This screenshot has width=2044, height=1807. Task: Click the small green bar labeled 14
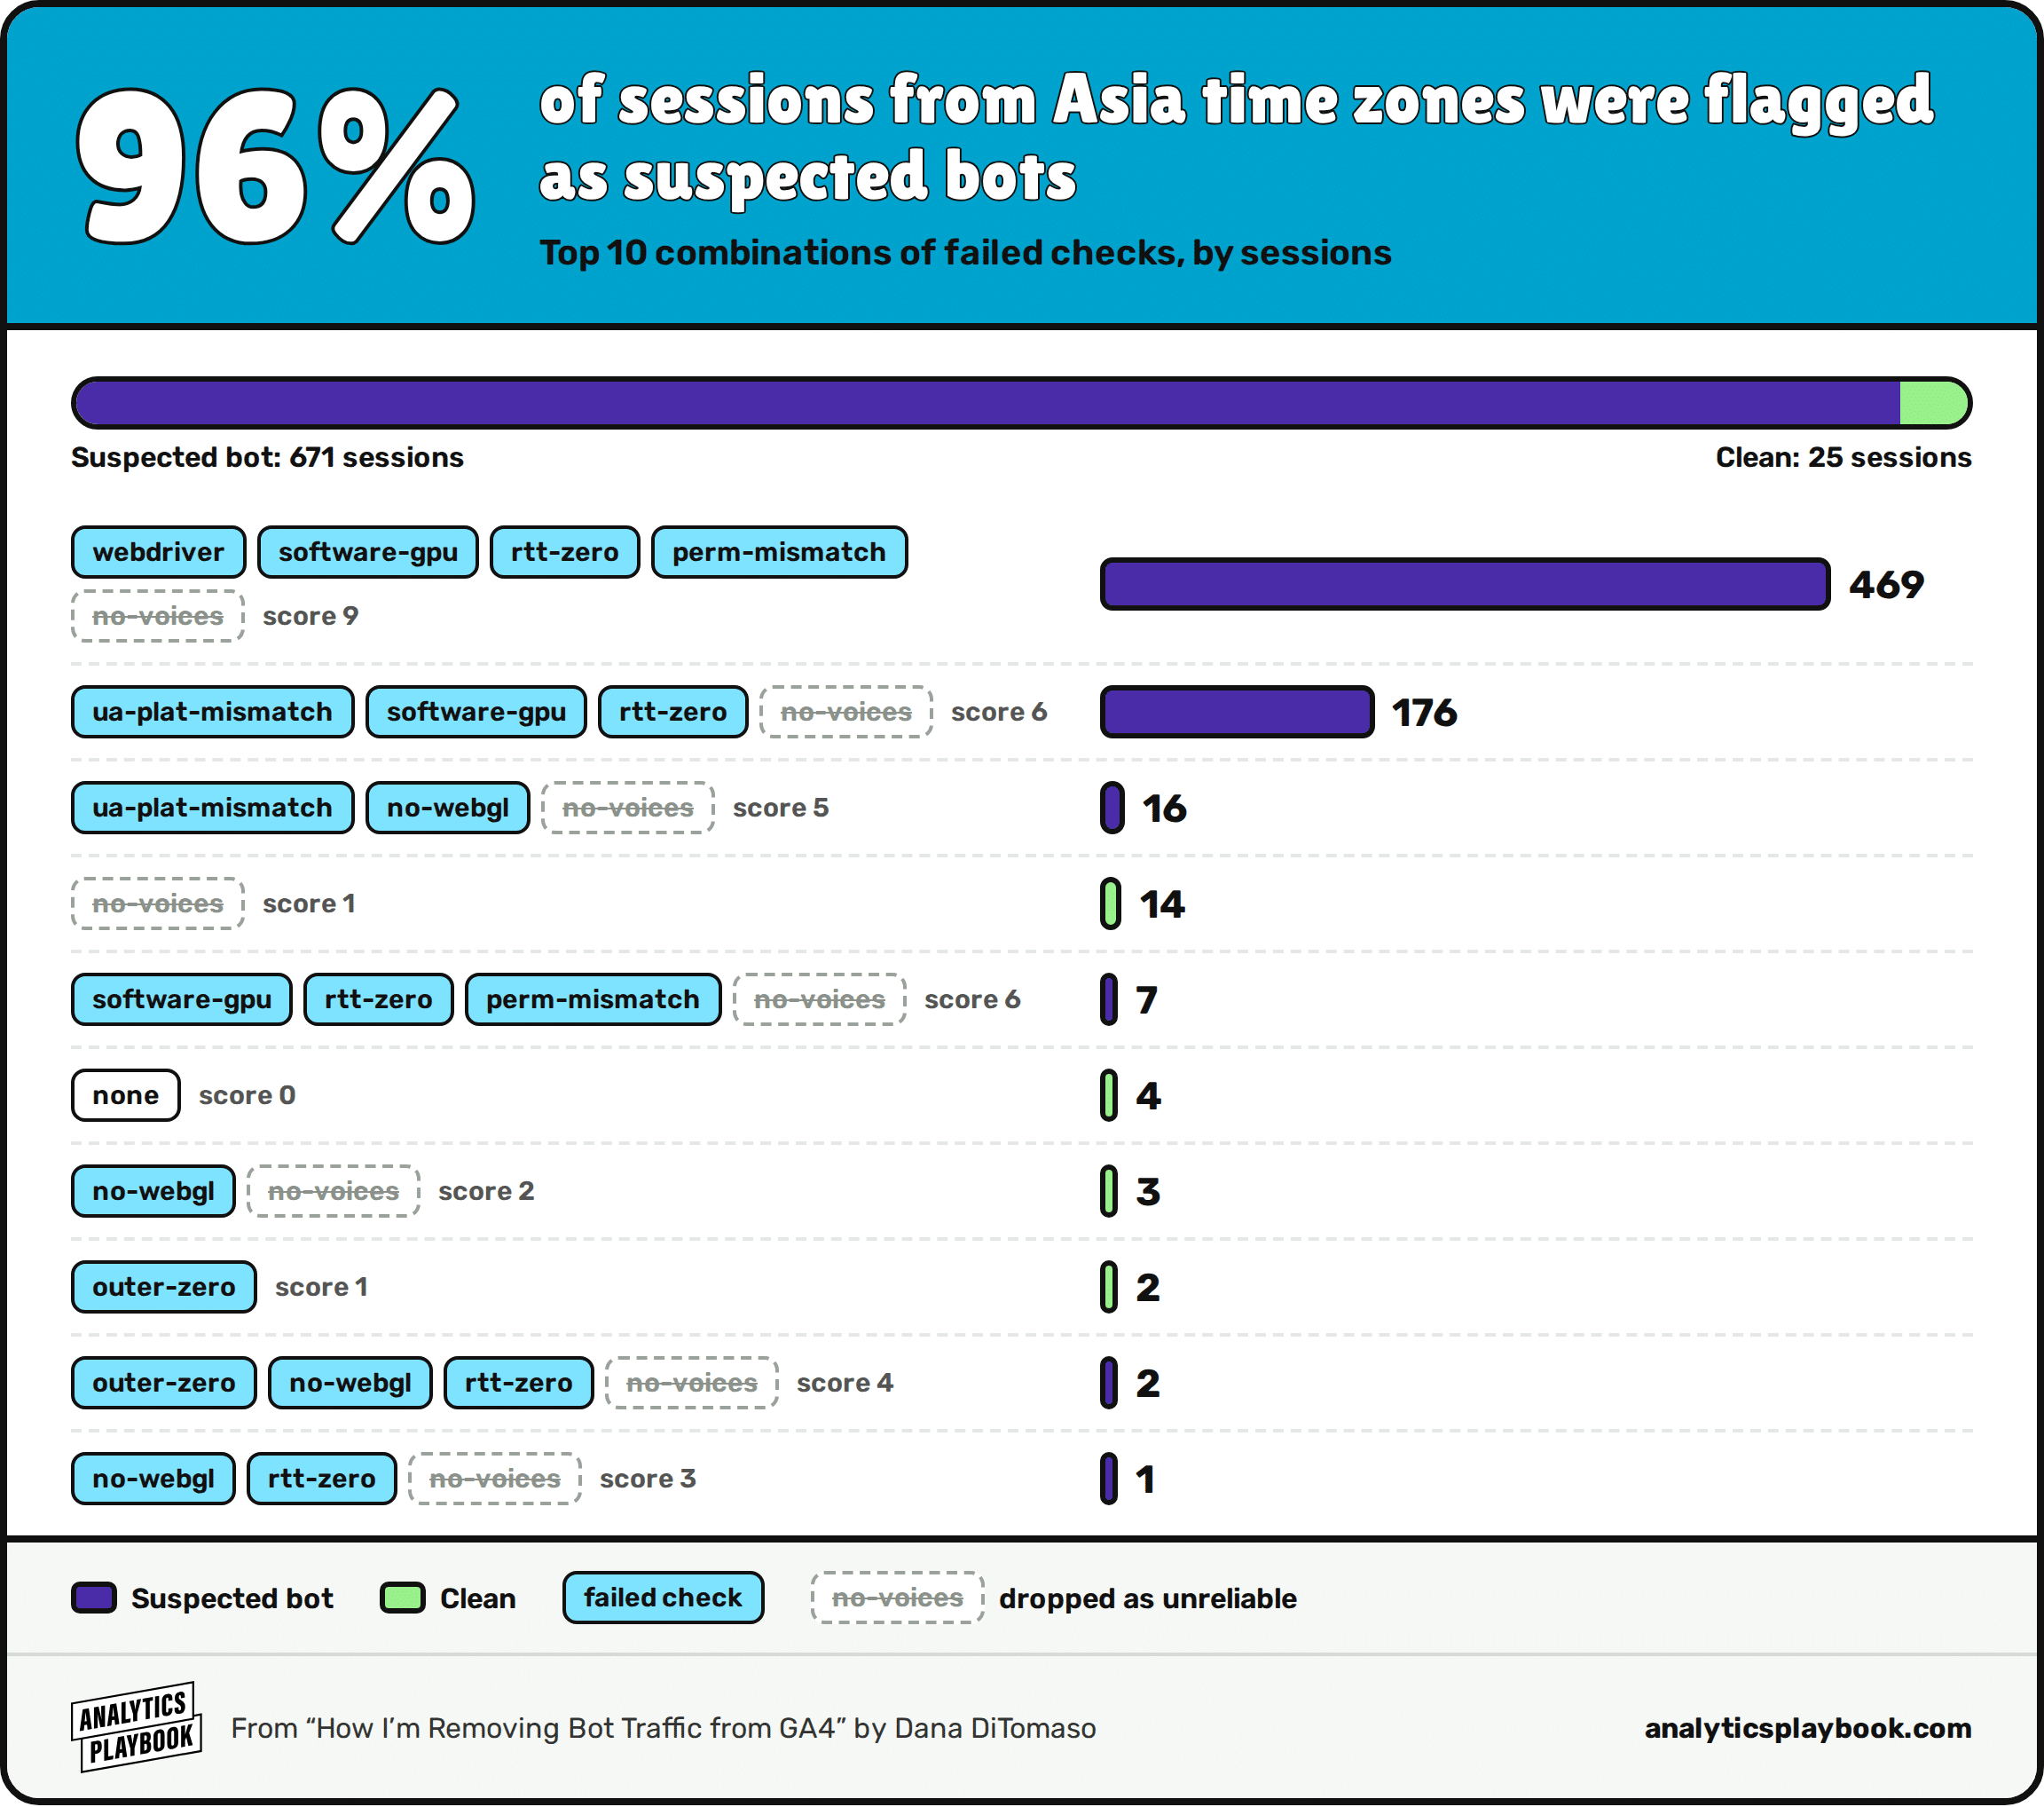[1110, 903]
